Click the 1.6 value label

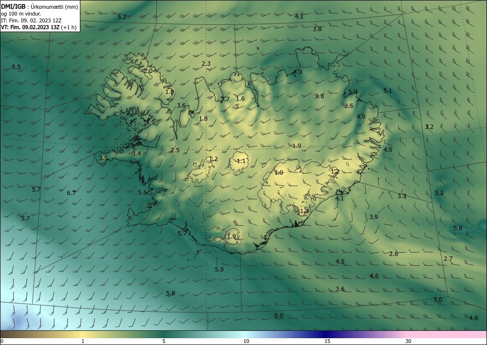(241, 99)
